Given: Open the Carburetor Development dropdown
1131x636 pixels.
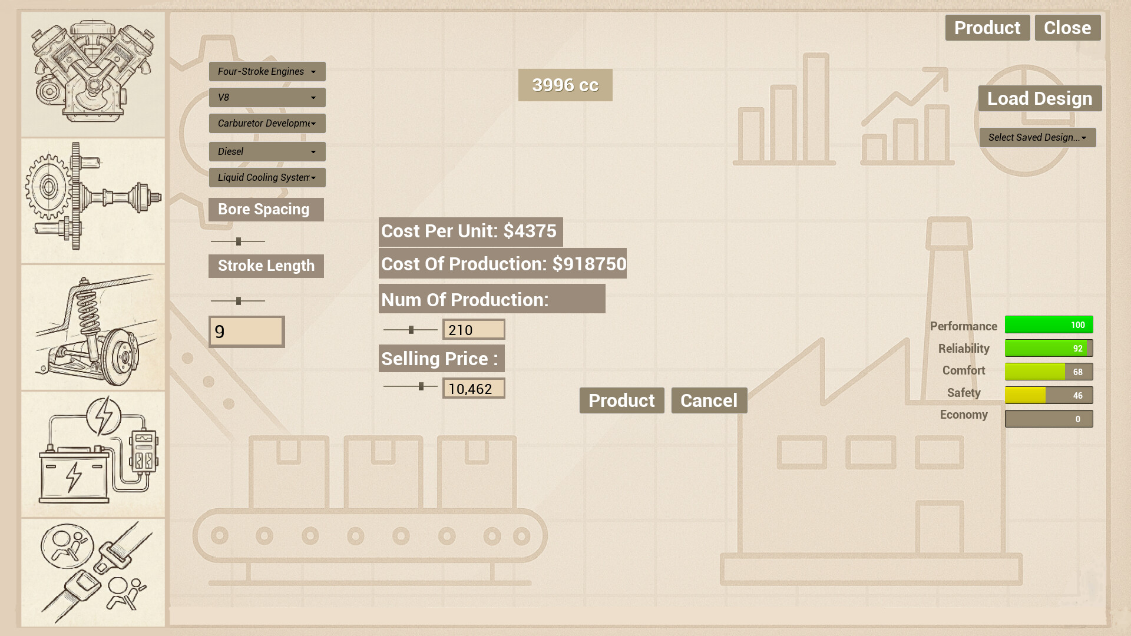Looking at the screenshot, I should click(x=267, y=123).
